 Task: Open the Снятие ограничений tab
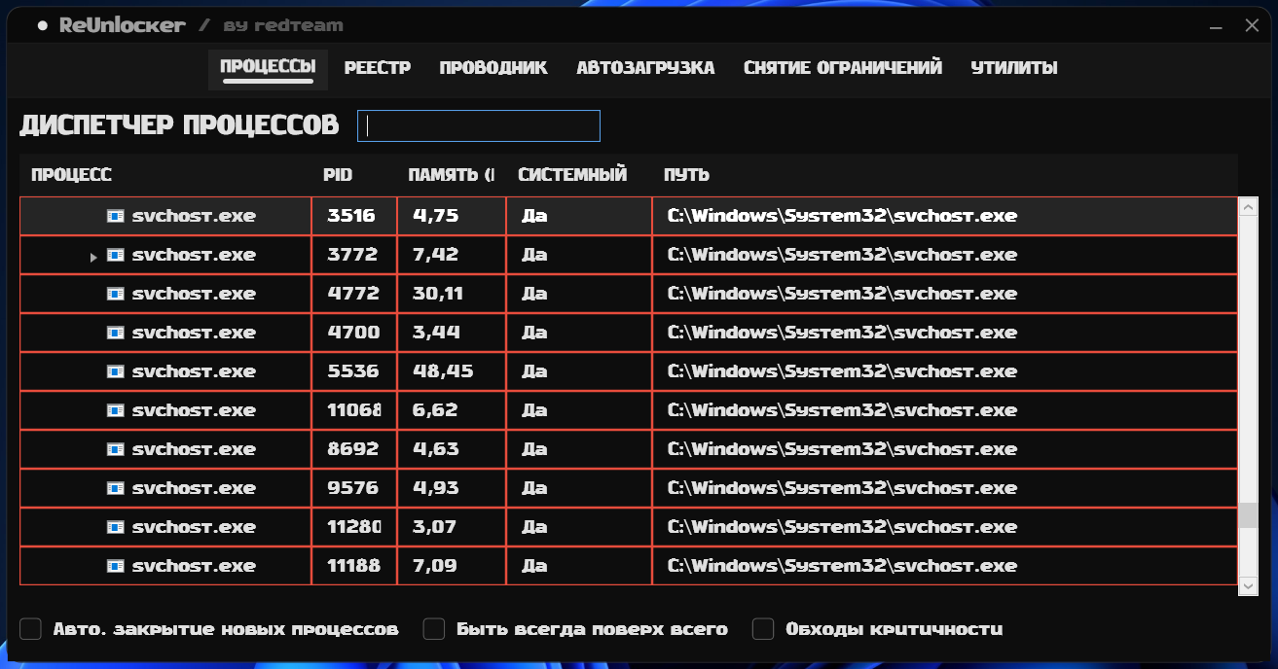coord(843,68)
